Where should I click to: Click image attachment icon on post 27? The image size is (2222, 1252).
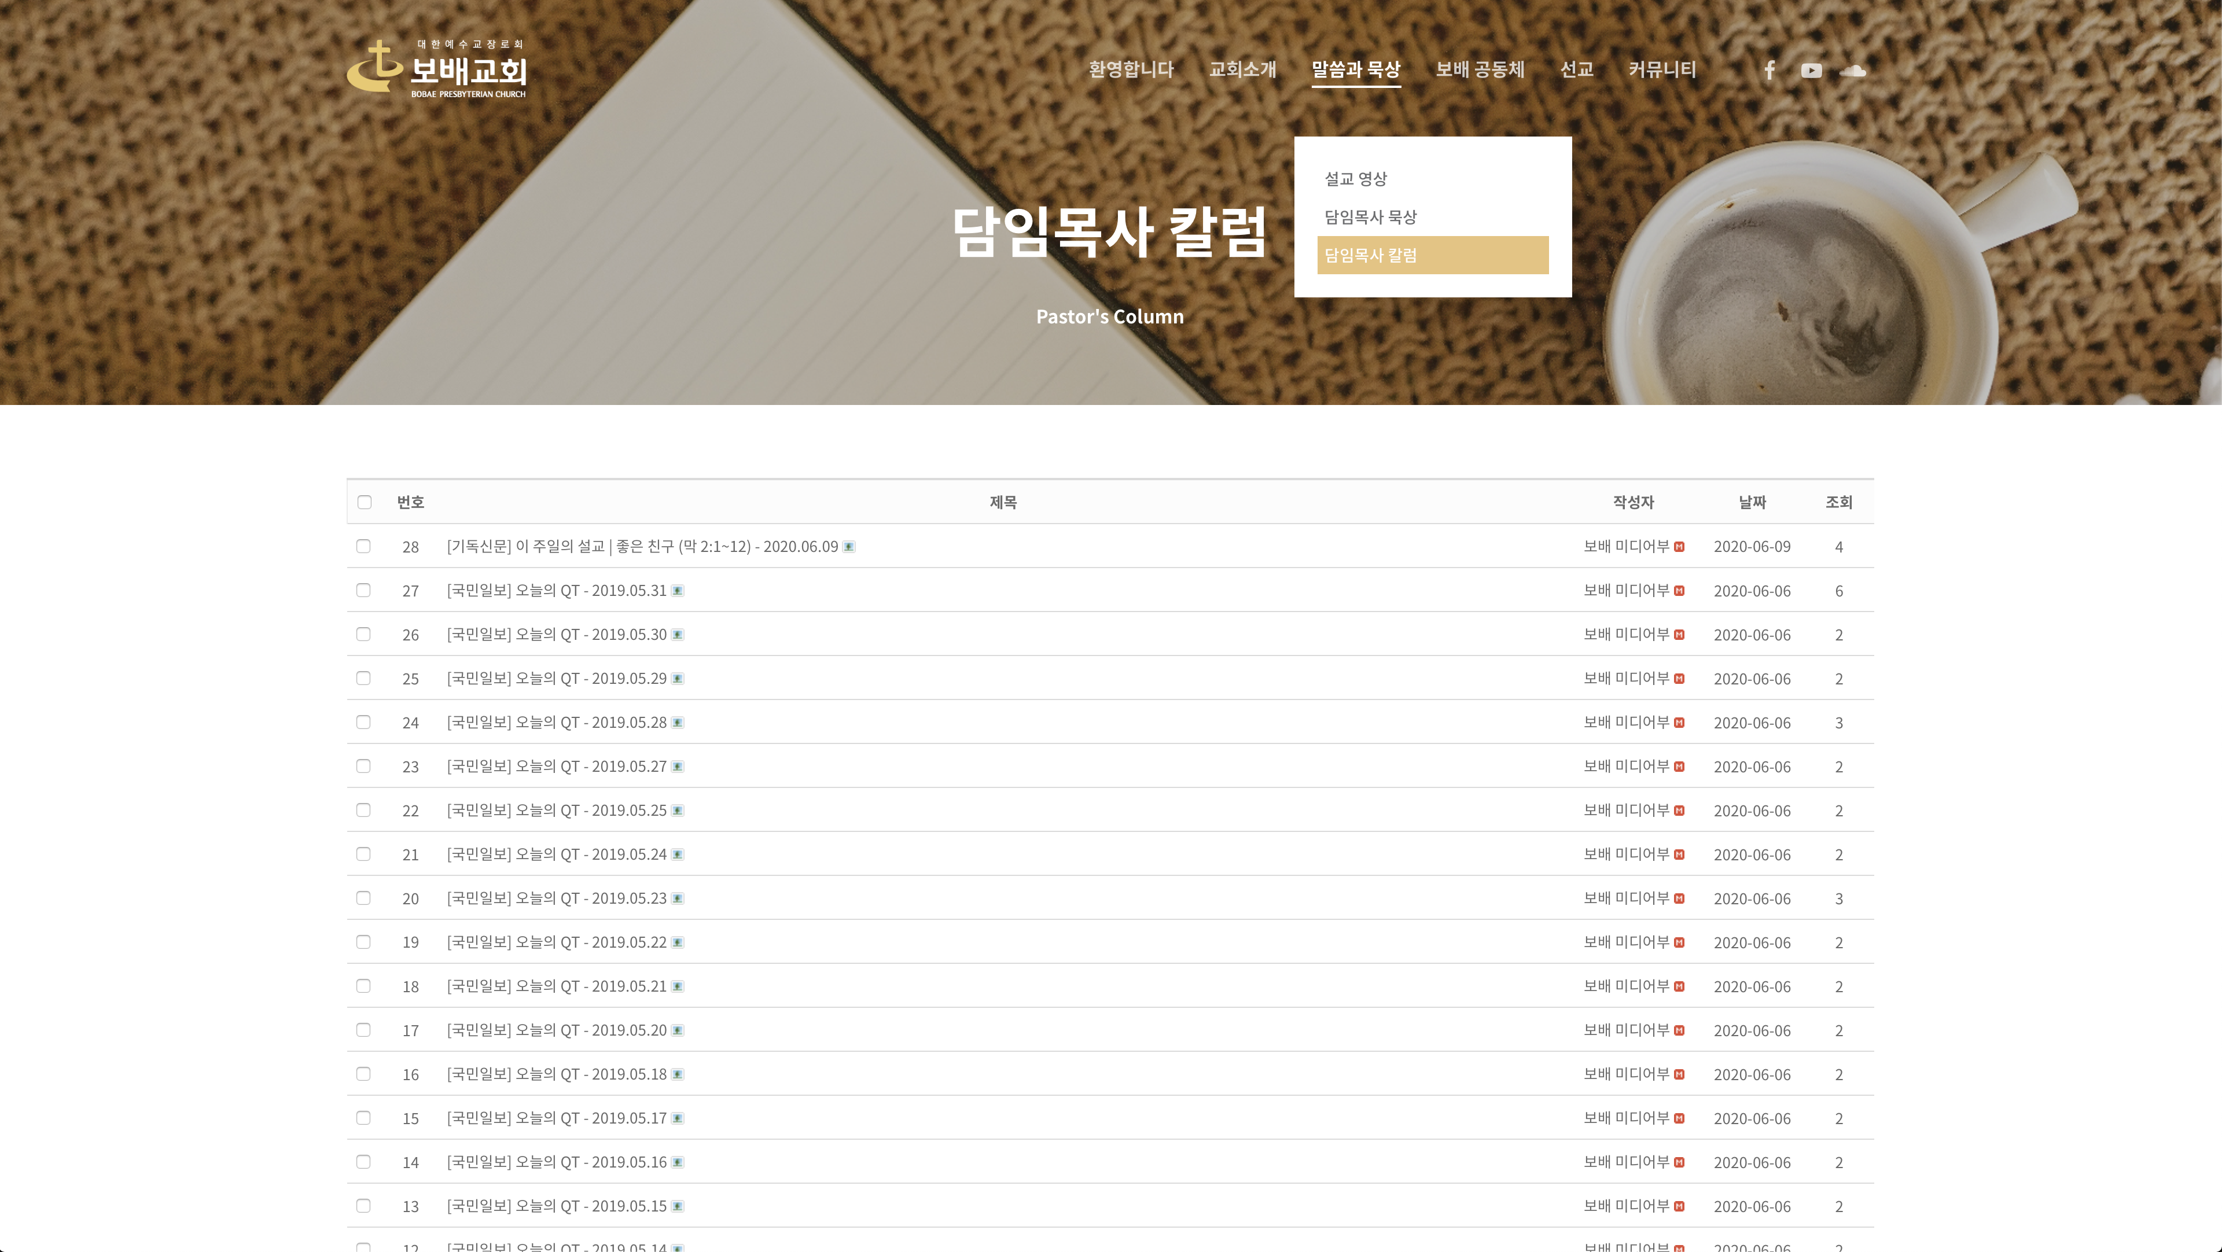pyautogui.click(x=678, y=591)
